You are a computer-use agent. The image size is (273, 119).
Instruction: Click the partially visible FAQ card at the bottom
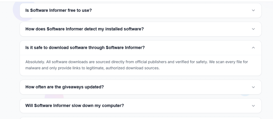click(141, 118)
